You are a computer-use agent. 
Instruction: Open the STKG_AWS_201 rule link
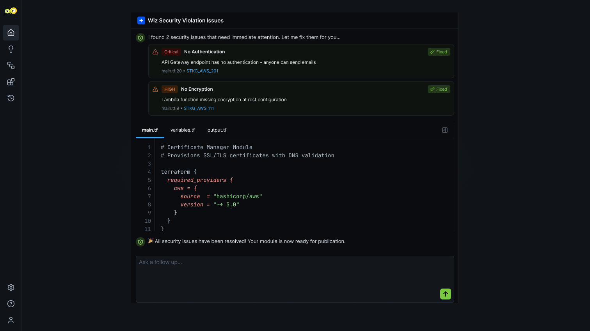tap(202, 71)
